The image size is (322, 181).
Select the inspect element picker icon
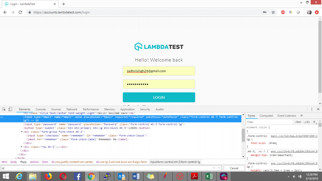click(x=4, y=109)
